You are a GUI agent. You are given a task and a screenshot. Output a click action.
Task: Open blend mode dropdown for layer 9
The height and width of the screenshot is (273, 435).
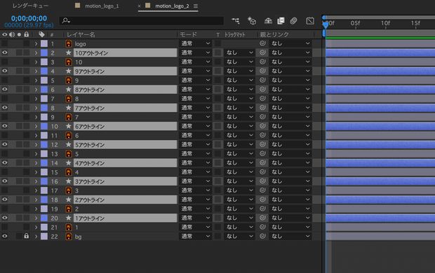pos(196,117)
